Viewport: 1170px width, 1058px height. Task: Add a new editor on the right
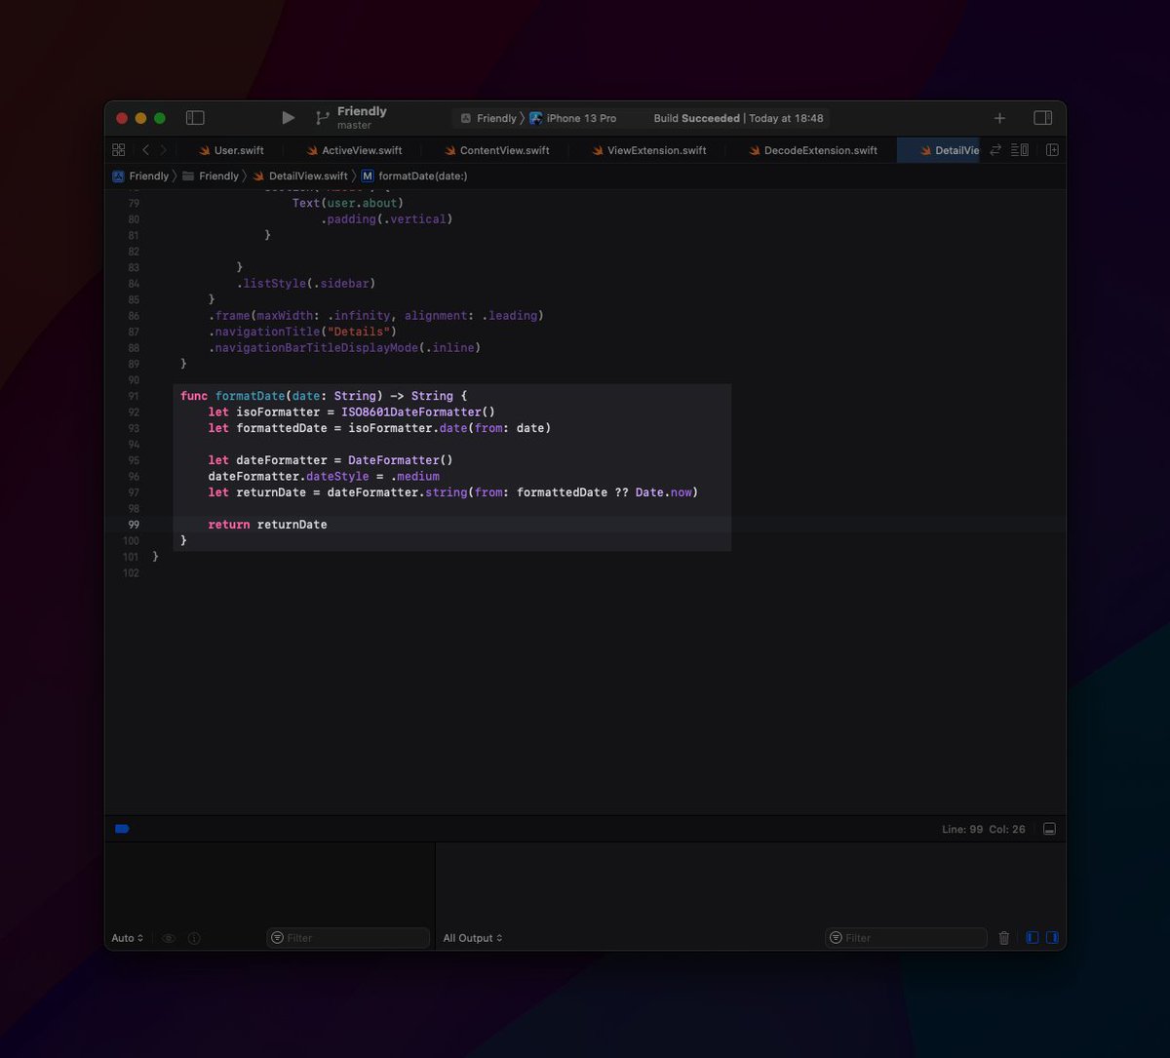pos(1052,150)
